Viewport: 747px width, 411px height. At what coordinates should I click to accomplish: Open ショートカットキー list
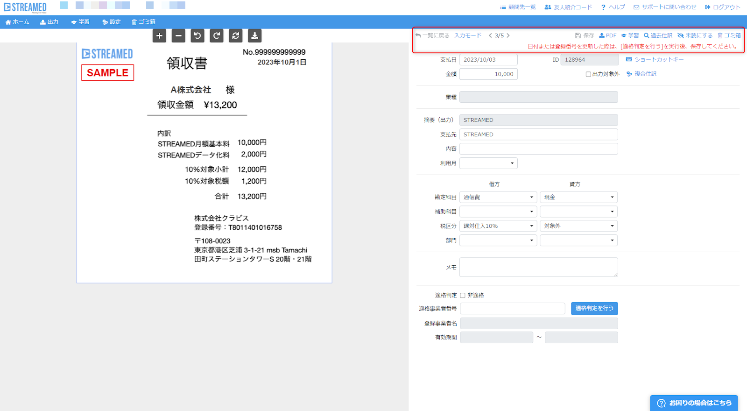(x=655, y=59)
